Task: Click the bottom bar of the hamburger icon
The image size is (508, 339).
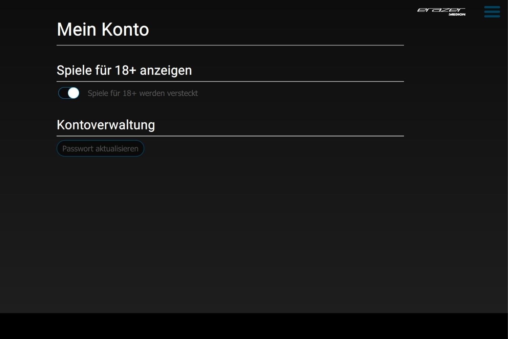Action: [492, 16]
